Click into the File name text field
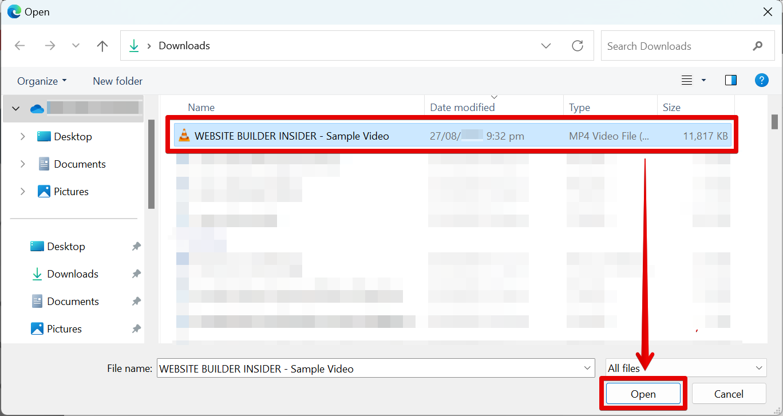The image size is (783, 416). pos(370,369)
